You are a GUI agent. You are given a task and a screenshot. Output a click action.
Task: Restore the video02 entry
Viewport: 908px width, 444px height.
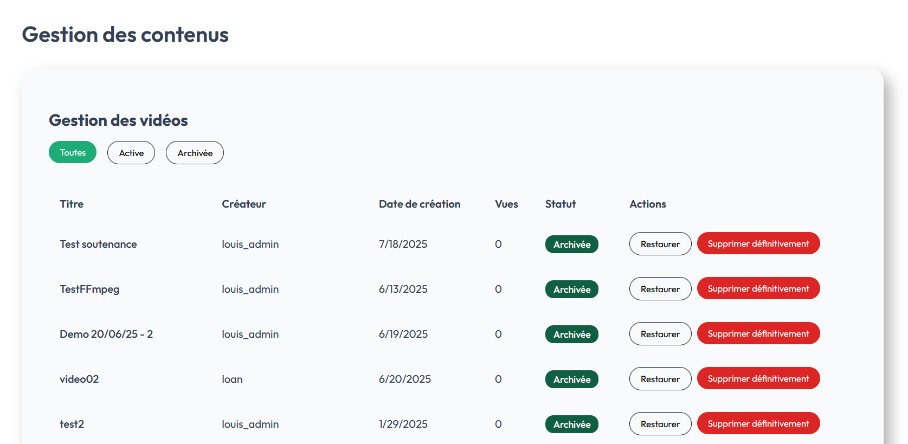tap(660, 379)
